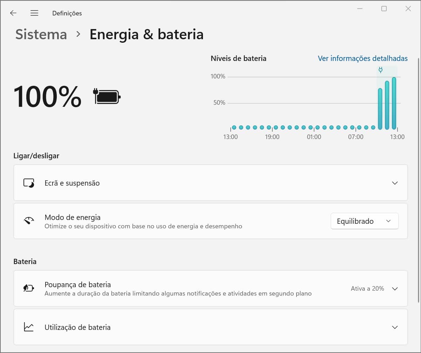This screenshot has width=421, height=353.
Task: Open Ver informações detalhadas link
Action: (x=362, y=58)
